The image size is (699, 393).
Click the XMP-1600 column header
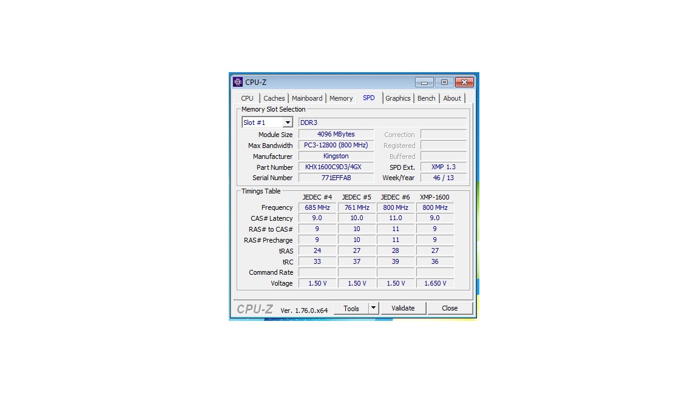pyautogui.click(x=434, y=197)
